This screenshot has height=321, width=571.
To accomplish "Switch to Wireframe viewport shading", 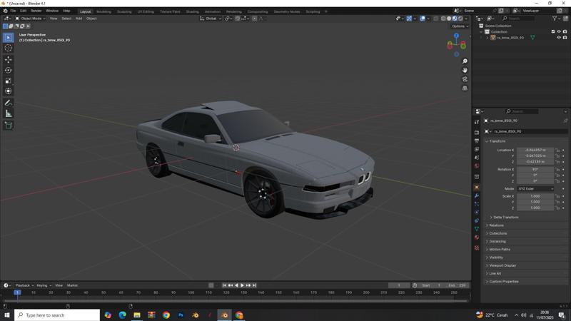I will click(443, 19).
